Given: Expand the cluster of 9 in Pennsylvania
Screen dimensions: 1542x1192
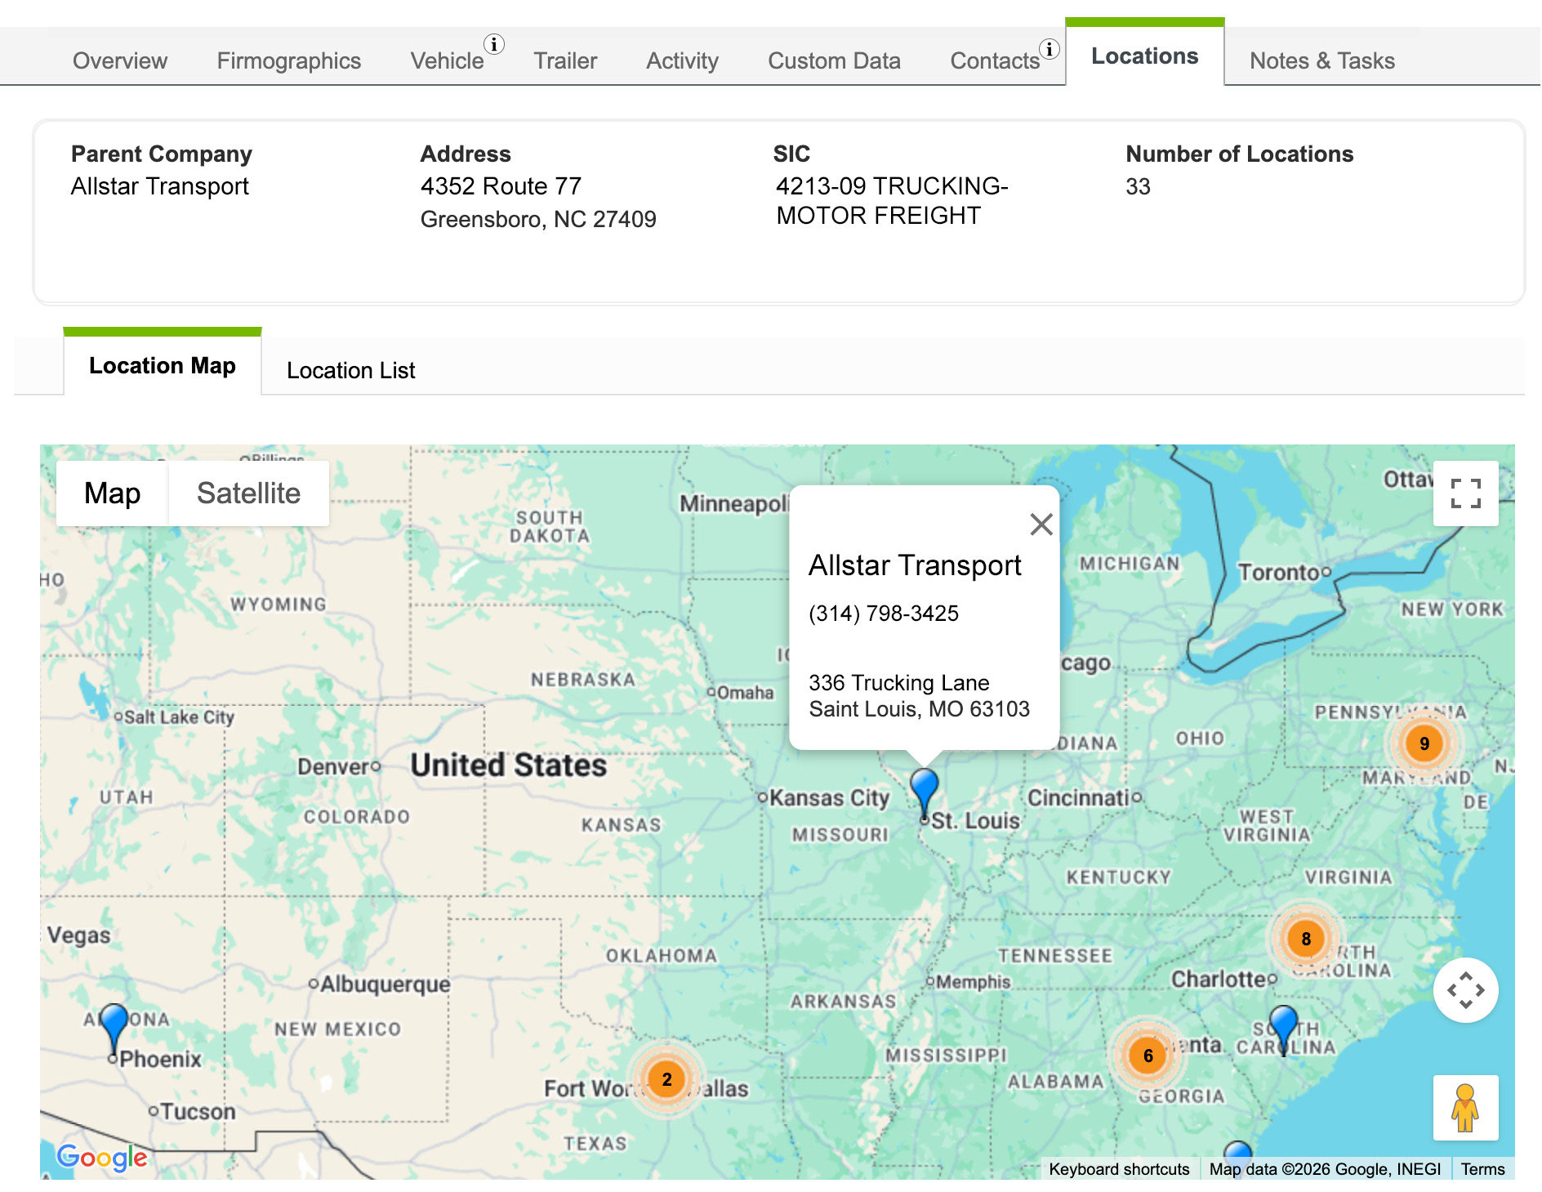Looking at the screenshot, I should click(x=1424, y=743).
